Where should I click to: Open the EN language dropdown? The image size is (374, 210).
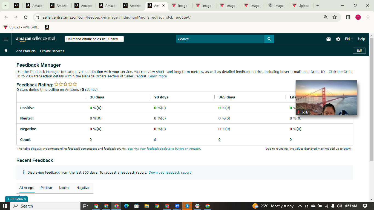pyautogui.click(x=349, y=39)
